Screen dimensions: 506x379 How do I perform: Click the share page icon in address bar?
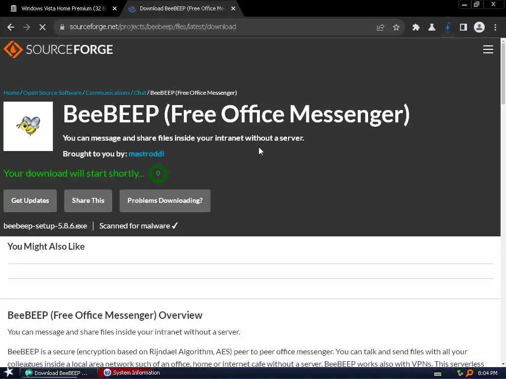click(380, 28)
